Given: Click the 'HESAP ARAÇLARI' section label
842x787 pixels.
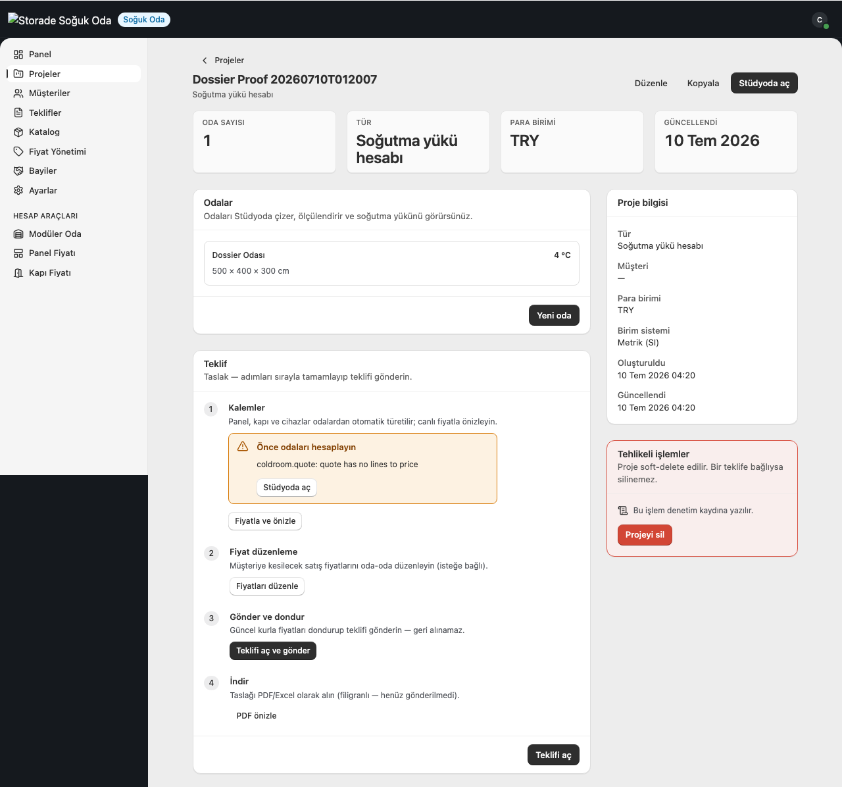Looking at the screenshot, I should point(45,216).
